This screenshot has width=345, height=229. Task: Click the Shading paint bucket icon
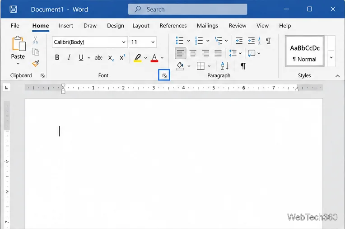coord(180,66)
